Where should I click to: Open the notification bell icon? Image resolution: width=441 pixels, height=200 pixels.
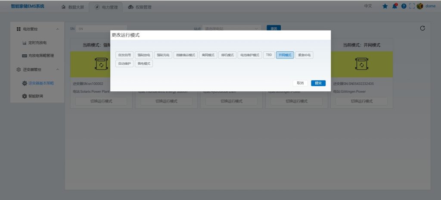(x=394, y=6)
